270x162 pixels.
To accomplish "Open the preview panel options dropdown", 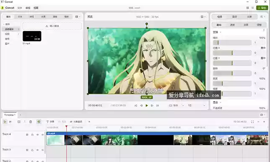I will (x=203, y=17).
